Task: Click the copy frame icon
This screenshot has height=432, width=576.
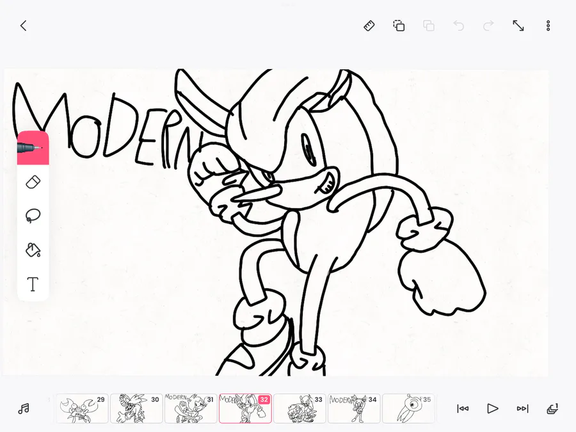Action: (x=399, y=26)
